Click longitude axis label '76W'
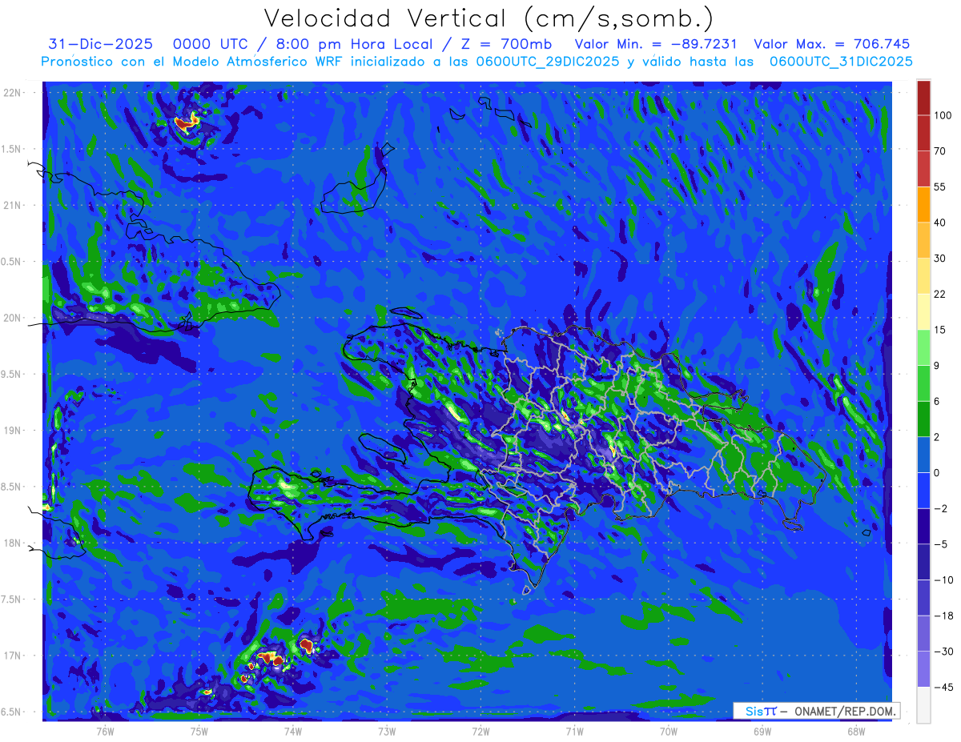The width and height of the screenshot is (961, 742). coord(105,731)
